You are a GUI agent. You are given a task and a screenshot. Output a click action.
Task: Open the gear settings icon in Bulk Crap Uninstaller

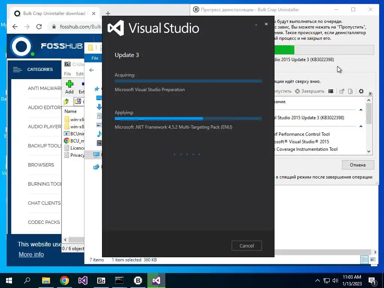[x=361, y=91]
